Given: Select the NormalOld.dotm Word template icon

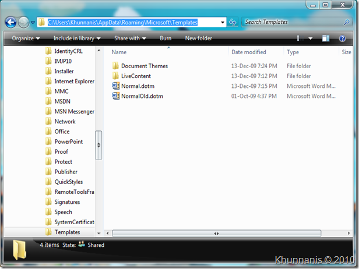Looking at the screenshot, I should click(x=115, y=96).
